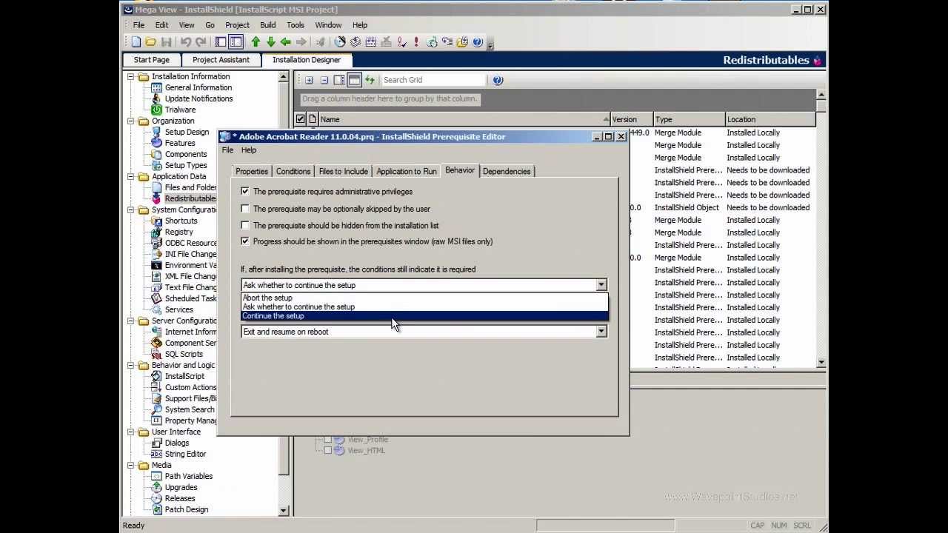Uncheck 'requires administrative privileges' checkbox
This screenshot has height=533, width=948.
click(x=245, y=191)
